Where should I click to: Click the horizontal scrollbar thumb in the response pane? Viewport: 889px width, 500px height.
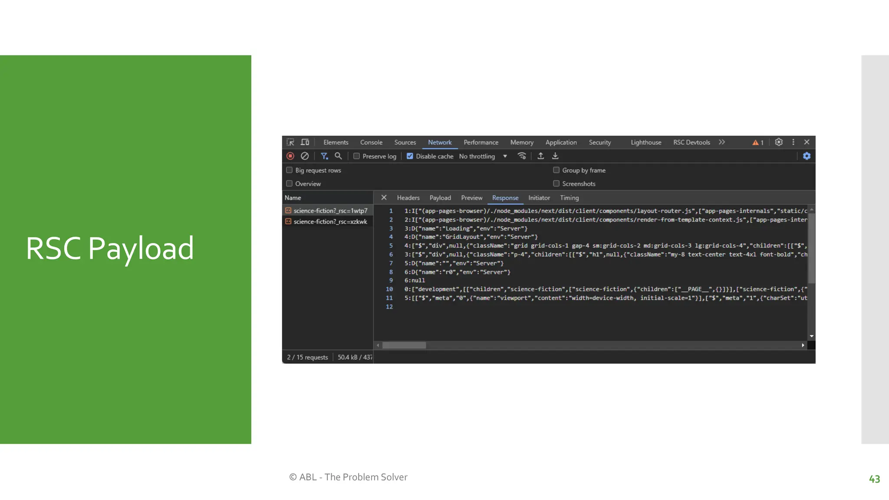pos(404,345)
